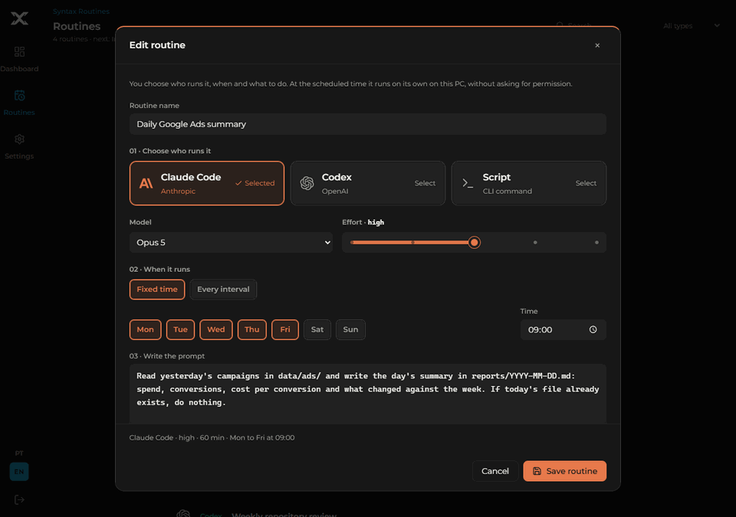Click the Routine name input field
Image resolution: width=736 pixels, height=517 pixels.
click(367, 124)
